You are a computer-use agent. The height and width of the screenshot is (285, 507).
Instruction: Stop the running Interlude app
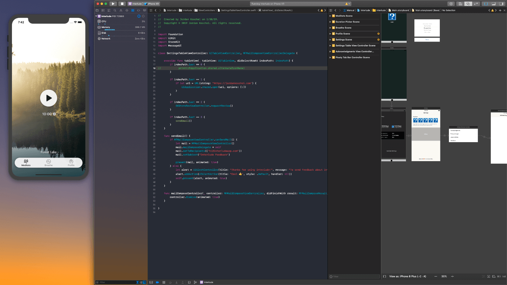point(122,4)
